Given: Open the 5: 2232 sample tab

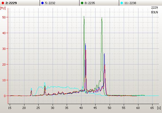Looking at the screenshot, I should tap(59, 3).
